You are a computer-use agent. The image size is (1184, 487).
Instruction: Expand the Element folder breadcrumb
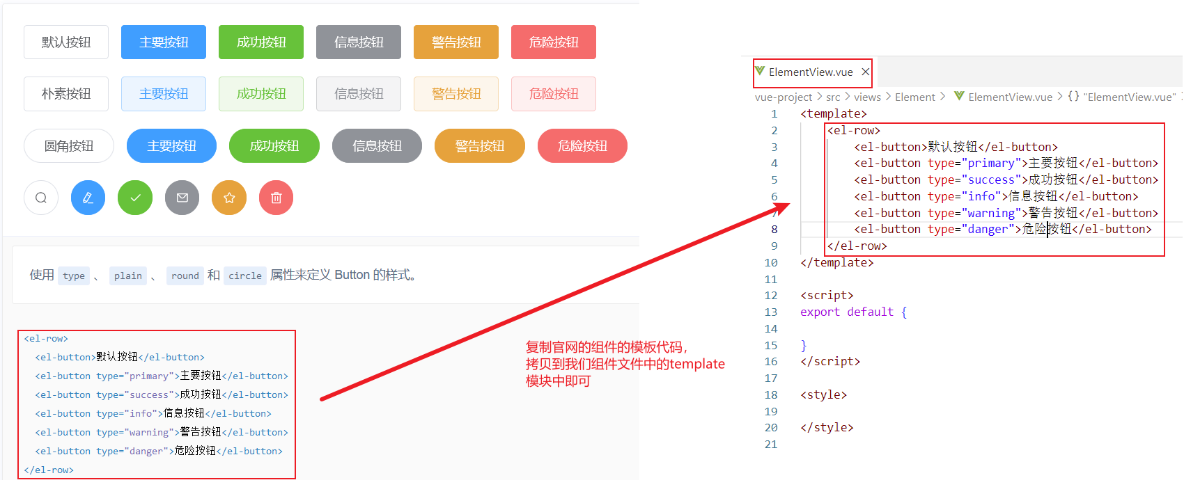(914, 97)
